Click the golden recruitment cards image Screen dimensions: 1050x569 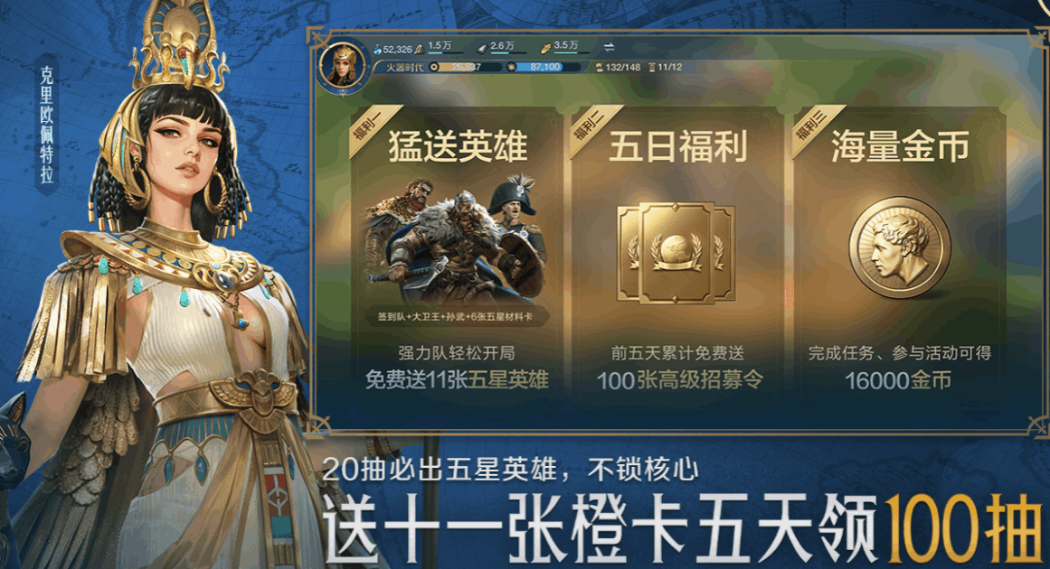676,253
